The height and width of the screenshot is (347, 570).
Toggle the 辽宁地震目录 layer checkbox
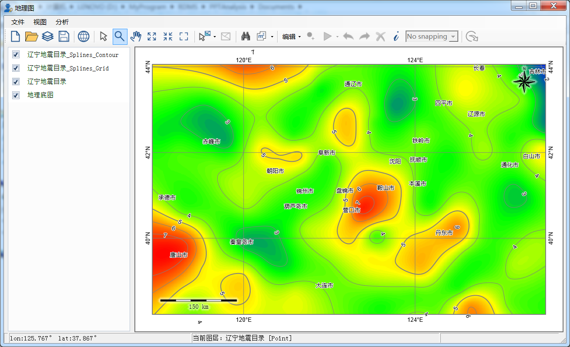pos(16,82)
